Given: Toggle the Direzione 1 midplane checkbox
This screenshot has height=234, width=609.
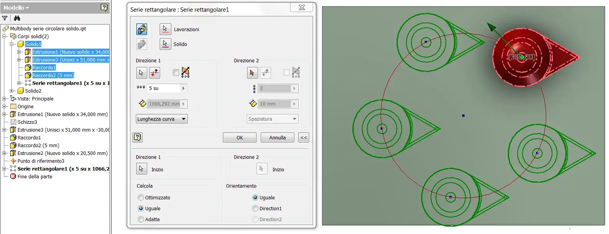Looking at the screenshot, I should pyautogui.click(x=176, y=72).
